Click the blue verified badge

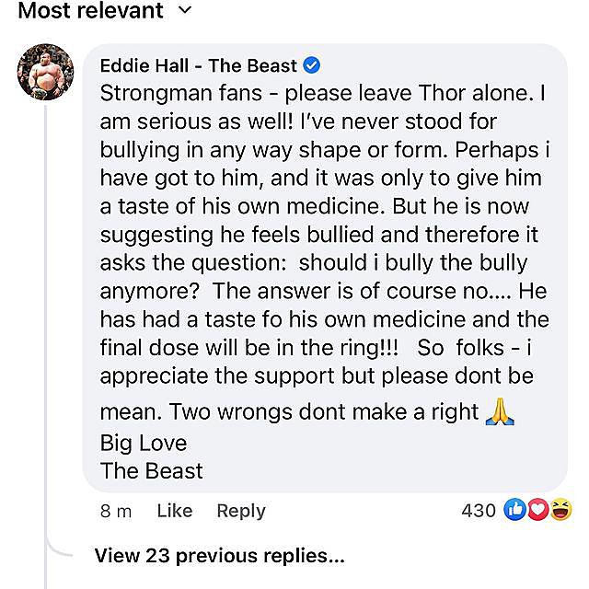[x=312, y=65]
